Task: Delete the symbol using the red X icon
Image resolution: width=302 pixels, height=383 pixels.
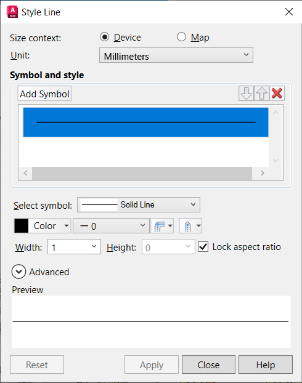Action: tap(277, 94)
